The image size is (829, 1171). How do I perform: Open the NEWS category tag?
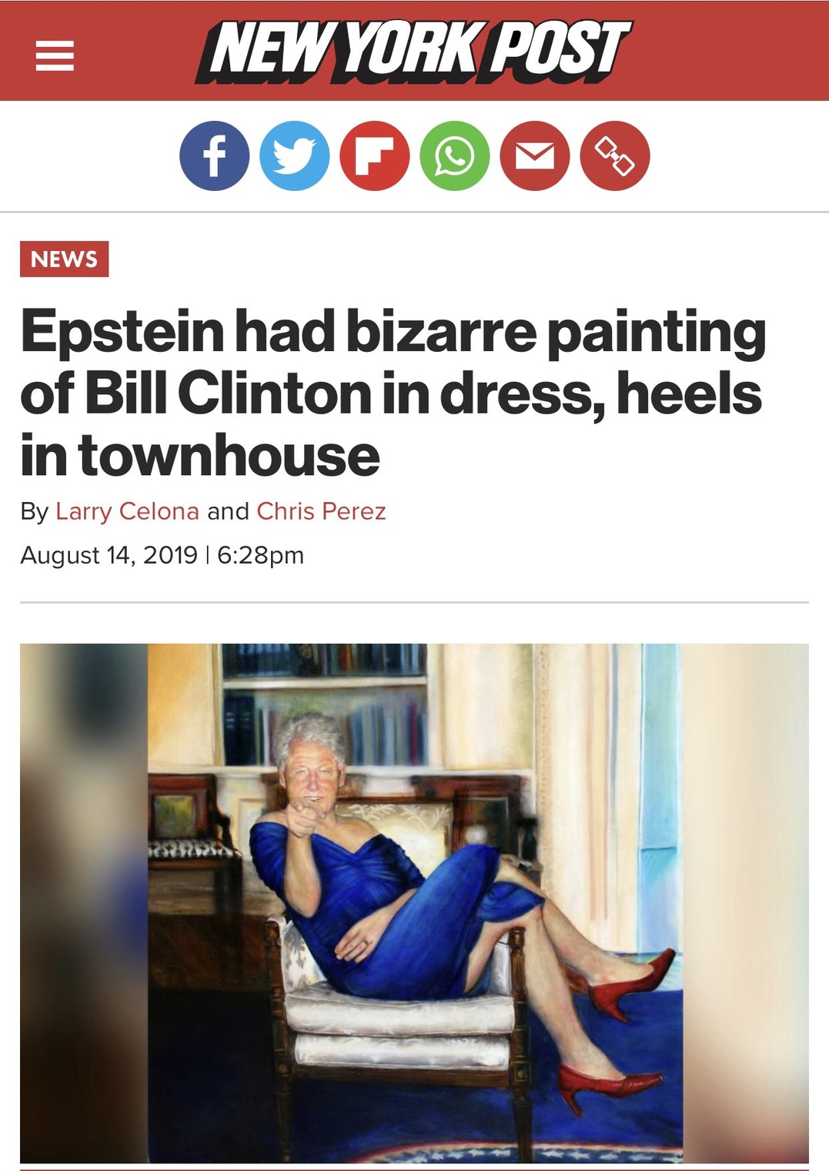click(65, 259)
